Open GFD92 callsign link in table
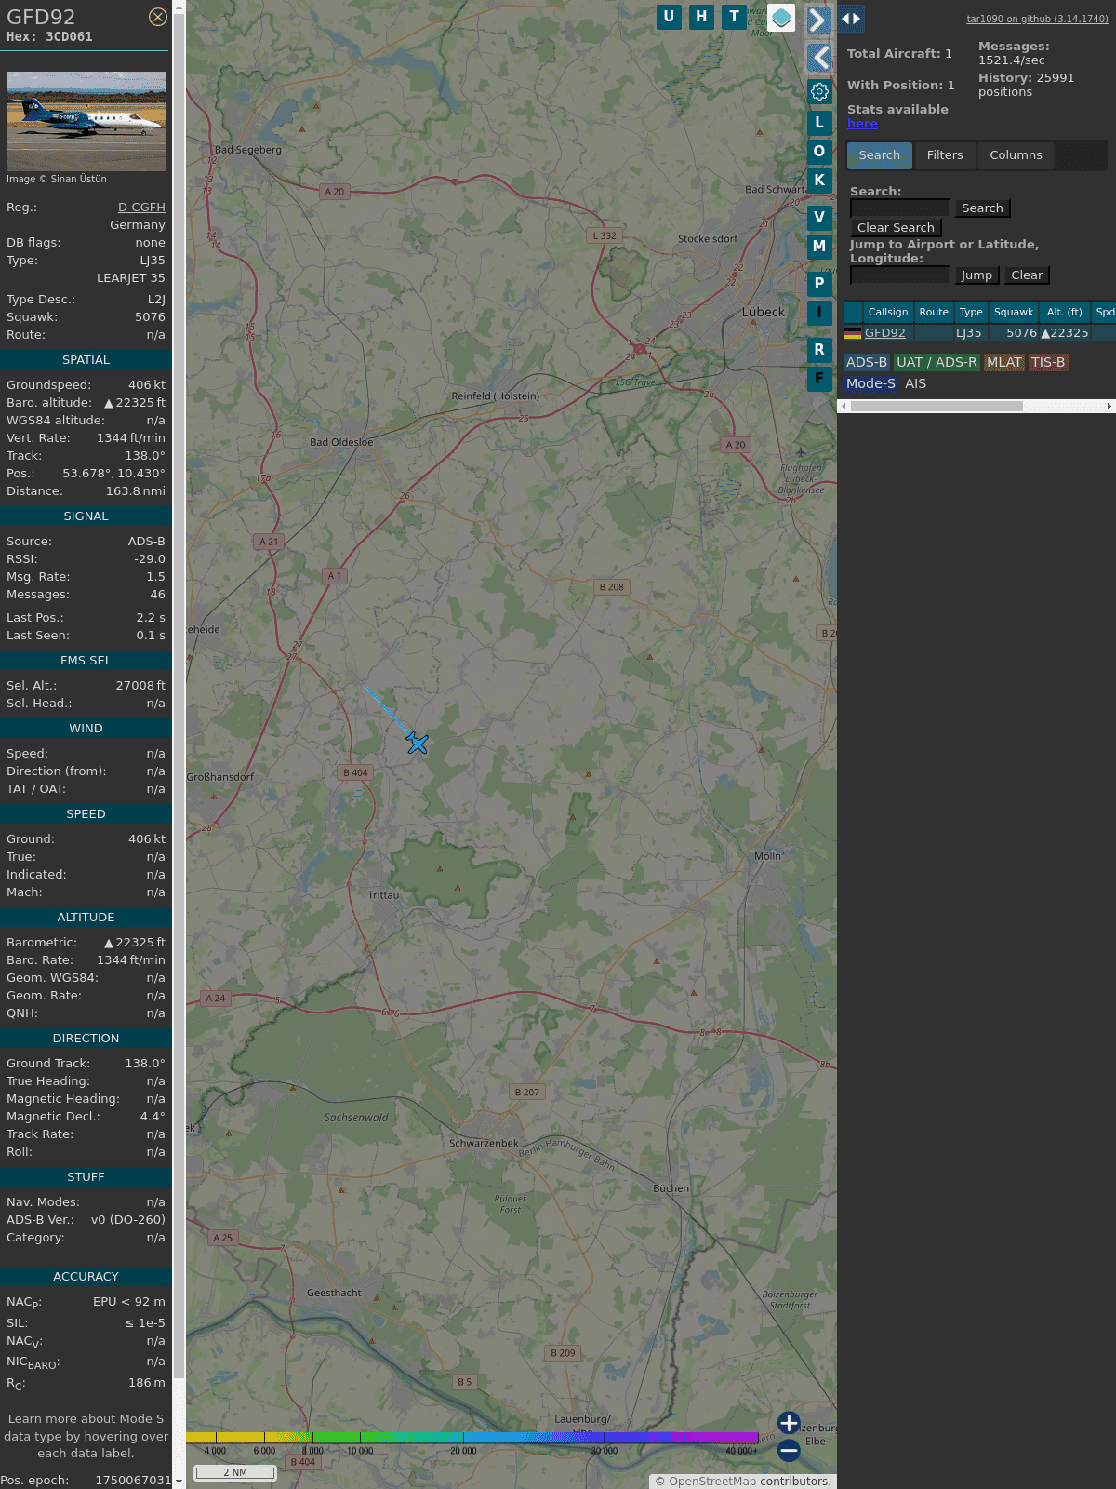The width and height of the screenshot is (1116, 1489). (884, 333)
